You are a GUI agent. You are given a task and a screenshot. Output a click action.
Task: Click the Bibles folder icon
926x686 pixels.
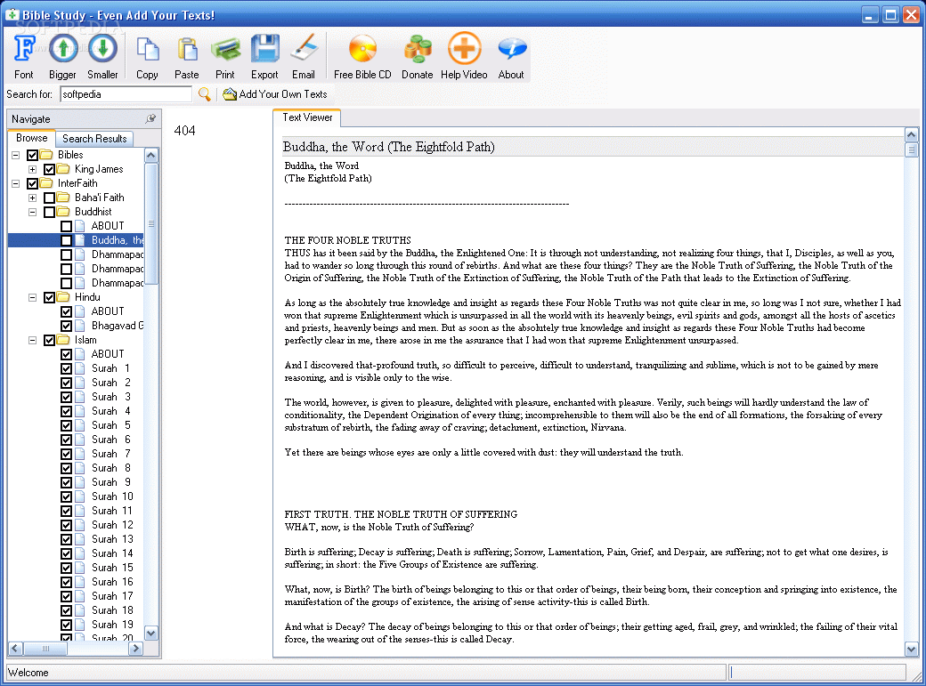click(45, 155)
